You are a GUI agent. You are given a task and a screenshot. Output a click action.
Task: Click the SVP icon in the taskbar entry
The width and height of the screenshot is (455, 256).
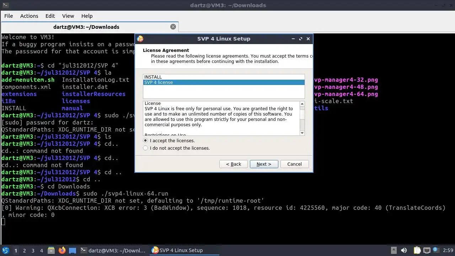click(x=155, y=250)
